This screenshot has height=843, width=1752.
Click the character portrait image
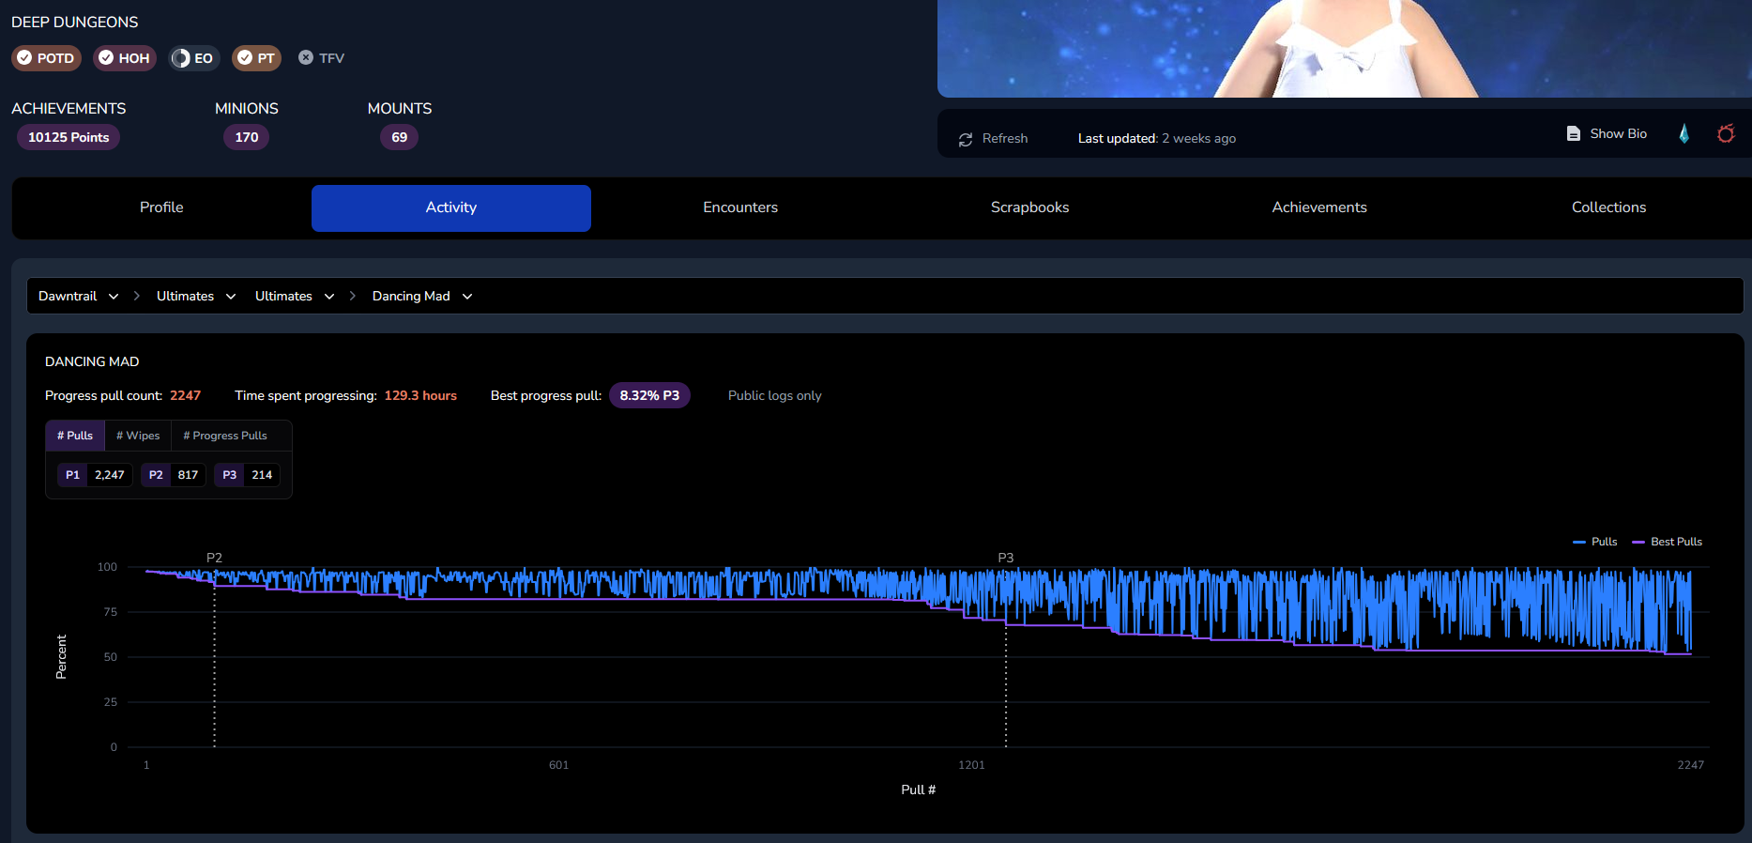(x=1345, y=49)
